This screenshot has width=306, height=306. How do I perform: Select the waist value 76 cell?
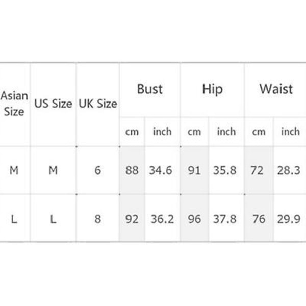[259, 219]
